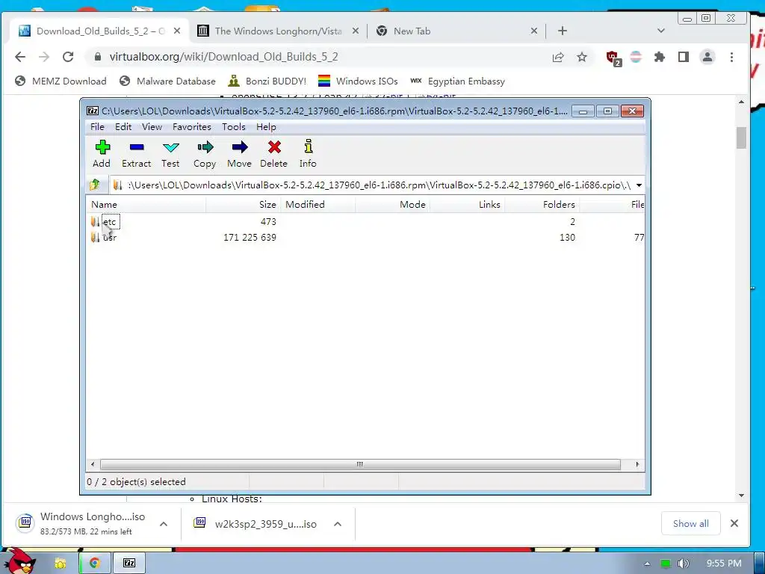This screenshot has width=765, height=574.
Task: Open the View menu in 7-Zip
Action: point(152,127)
